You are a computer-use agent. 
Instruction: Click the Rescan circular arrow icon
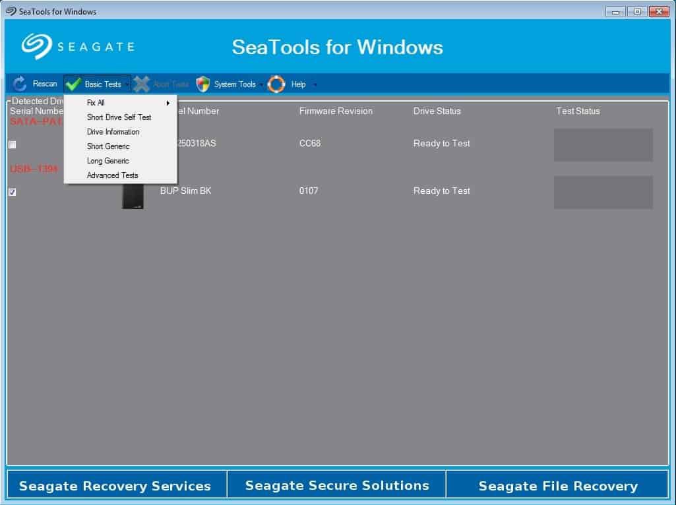20,84
